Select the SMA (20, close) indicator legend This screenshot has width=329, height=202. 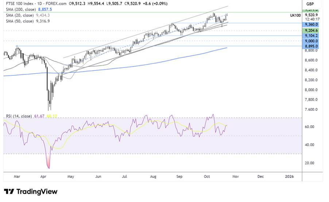tap(19, 15)
